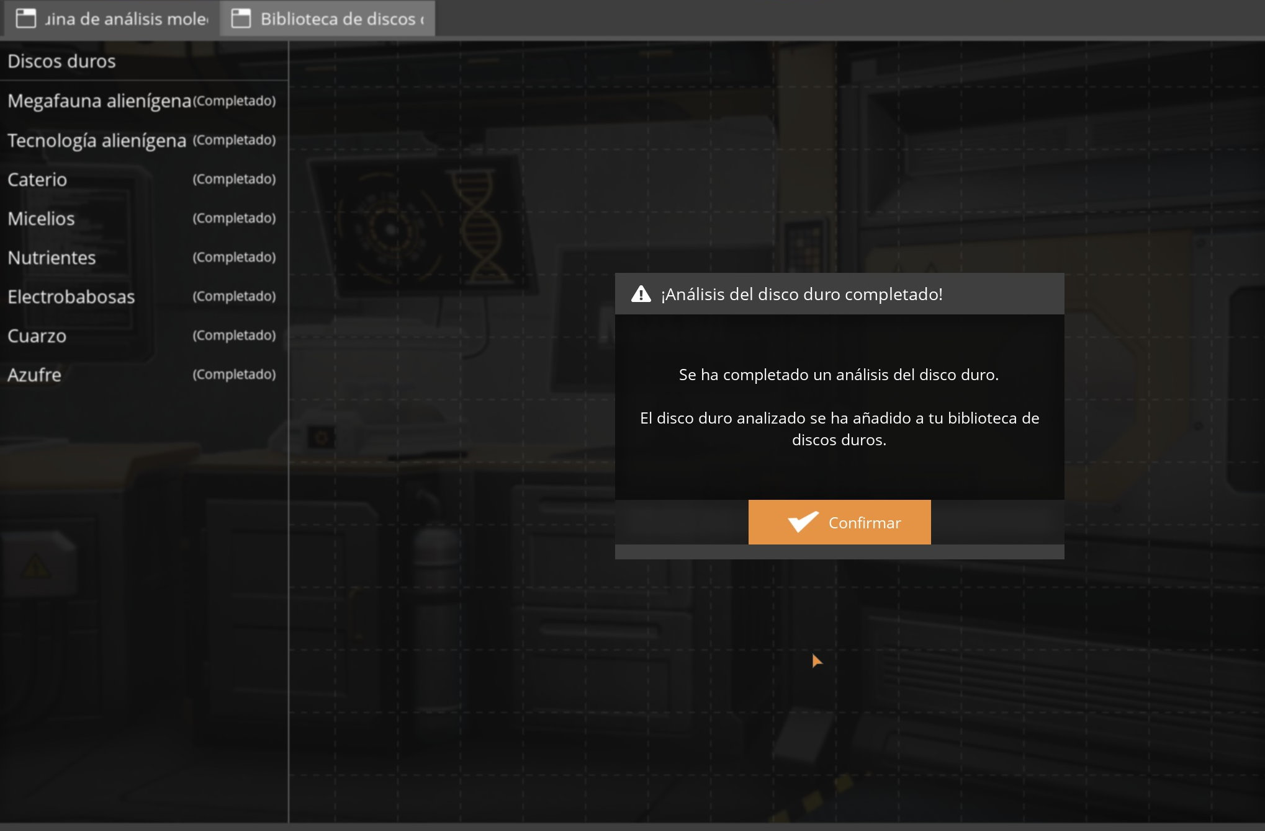Click window icon on Biblioteca tab
The height and width of the screenshot is (831, 1265).
coord(241,19)
